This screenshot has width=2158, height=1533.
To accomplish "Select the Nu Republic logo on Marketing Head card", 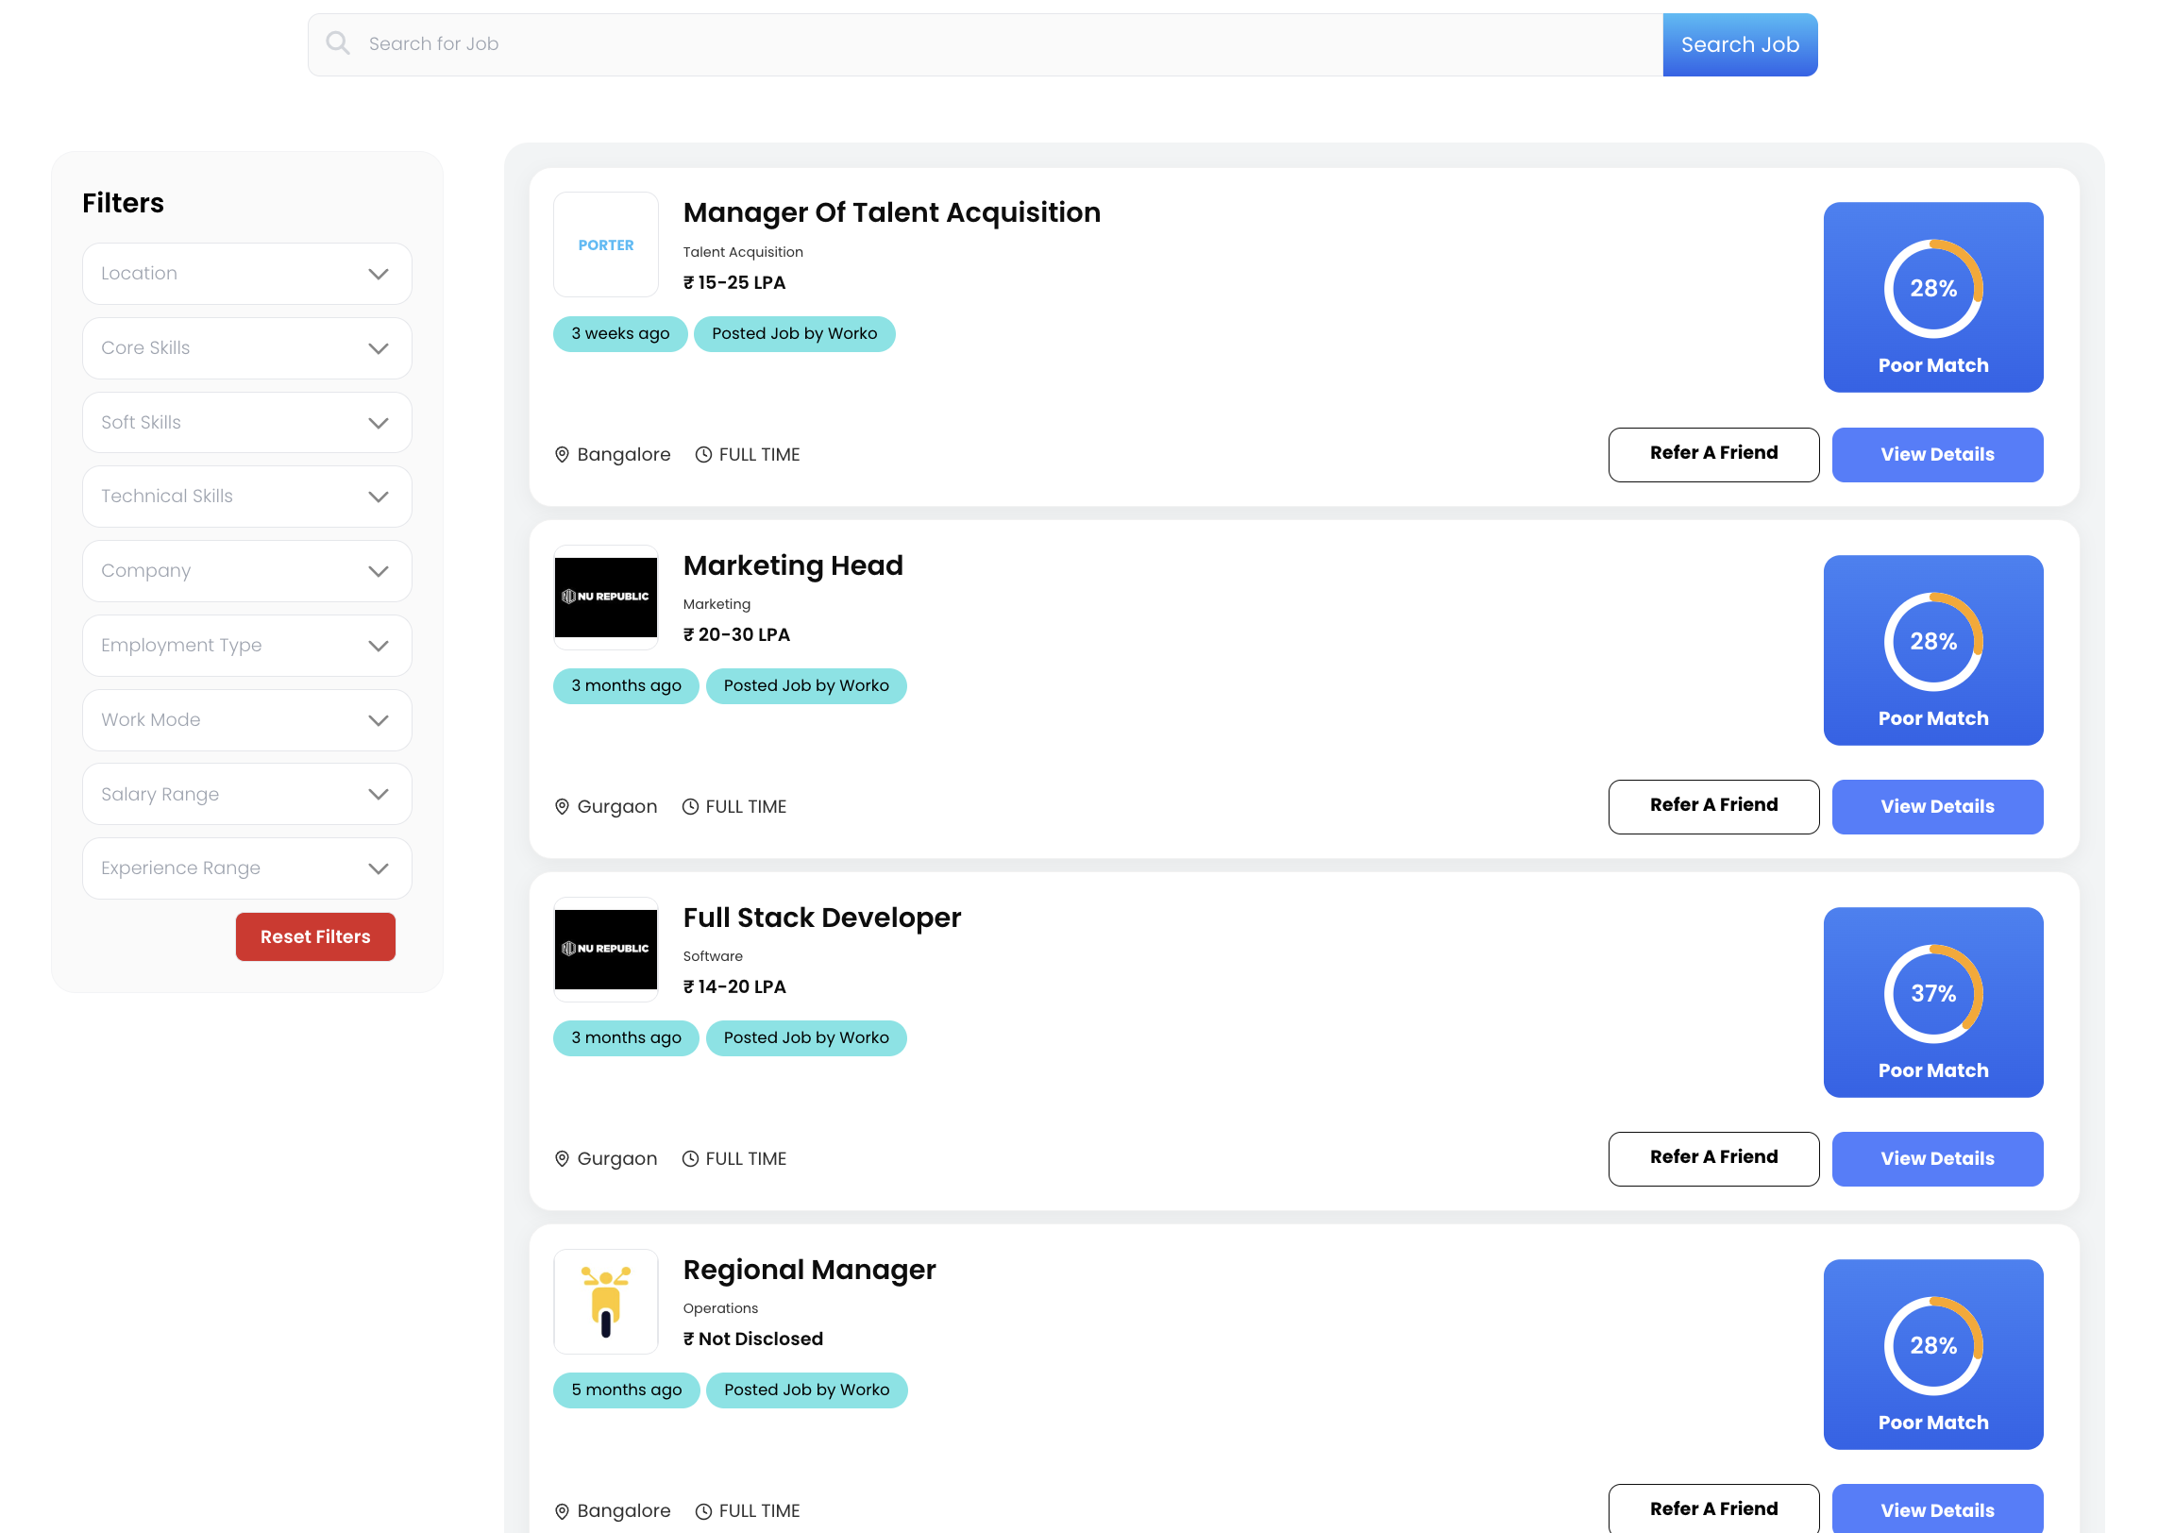I will [x=605, y=597].
